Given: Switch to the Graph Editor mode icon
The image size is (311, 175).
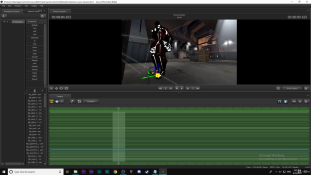Looking at the screenshot, I should point(62,102).
